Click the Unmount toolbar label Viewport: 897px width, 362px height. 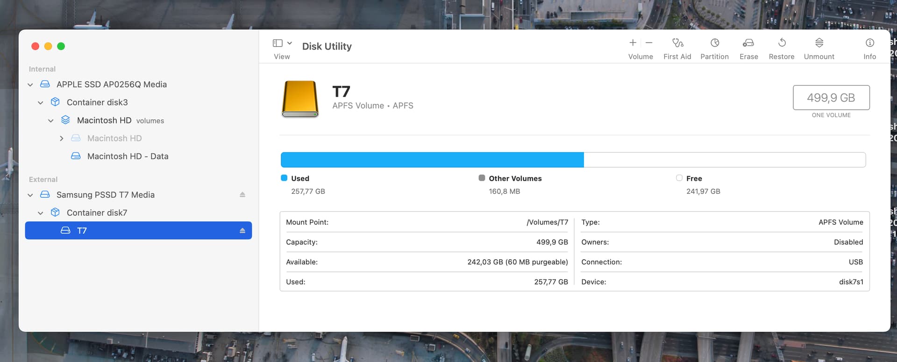[819, 57]
